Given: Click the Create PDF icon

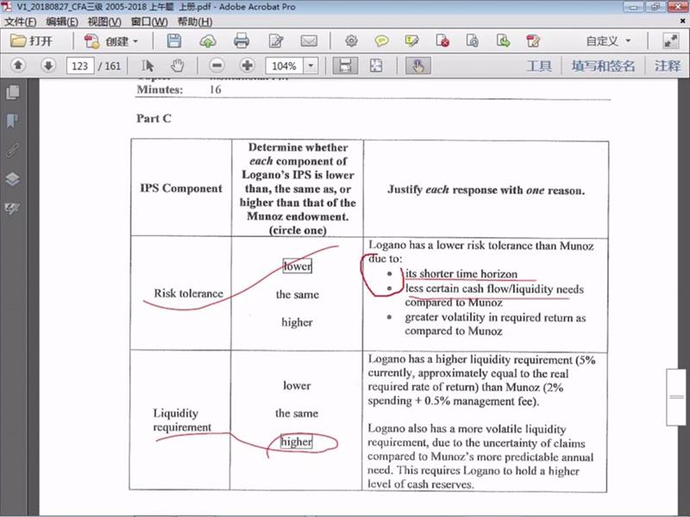Looking at the screenshot, I should pyautogui.click(x=92, y=41).
